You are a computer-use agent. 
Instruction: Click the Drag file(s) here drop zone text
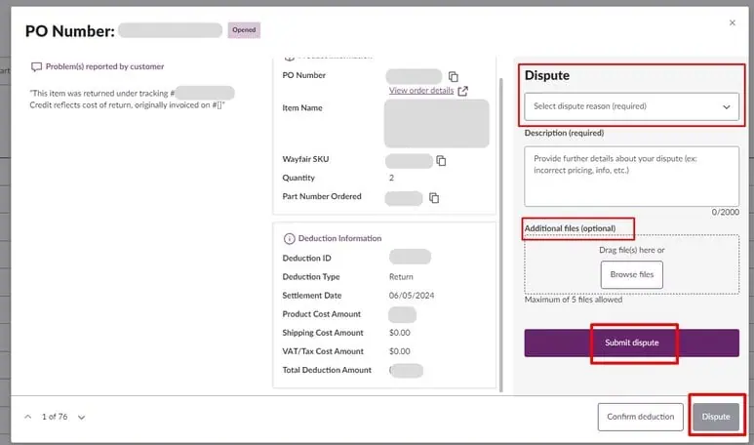click(631, 250)
